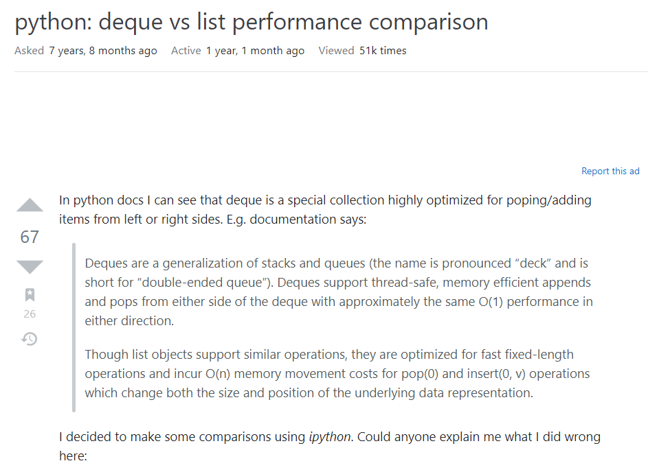Viewport: 648px width, 472px height.
Task: Expand the 'Viewed 51k times' statistic
Action: pos(383,50)
